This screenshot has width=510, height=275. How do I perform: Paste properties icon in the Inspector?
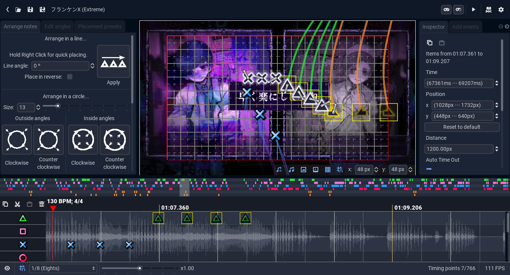pyautogui.click(x=441, y=43)
